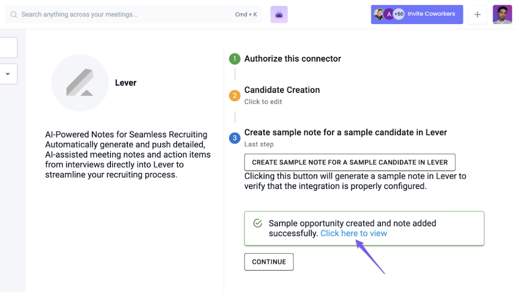Viewport: 516px width, 292px height.
Task: Focus the meetings search field
Action: [133, 14]
